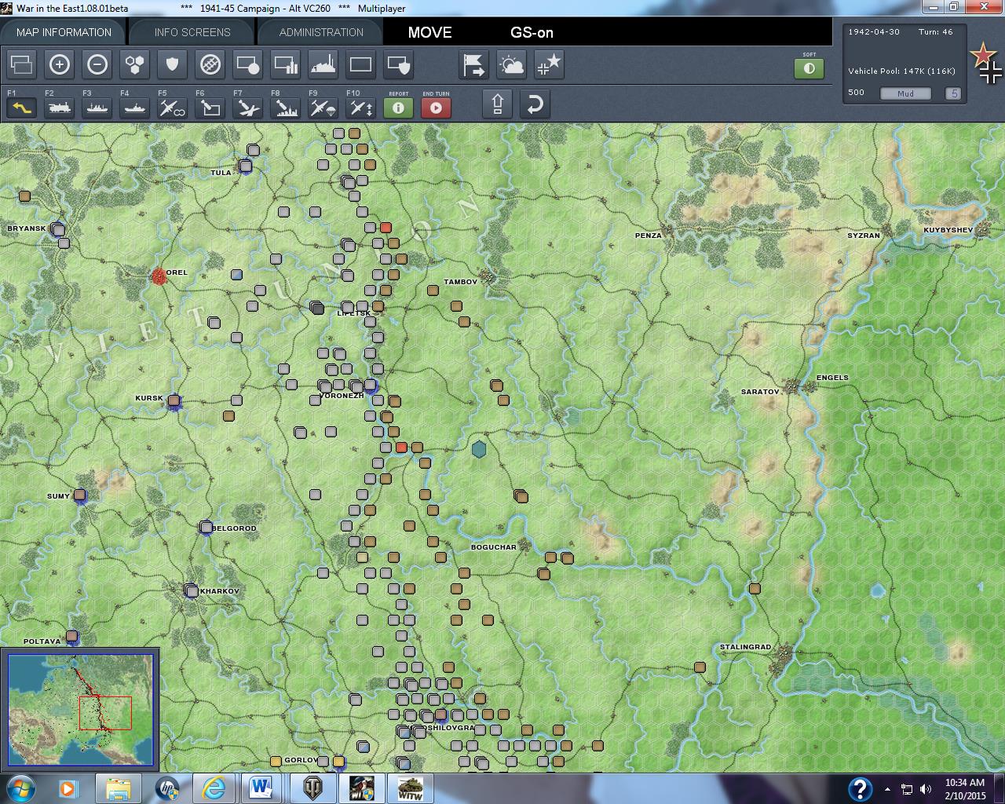
Task: Select F9 air transport parachute mode
Action: (323, 107)
